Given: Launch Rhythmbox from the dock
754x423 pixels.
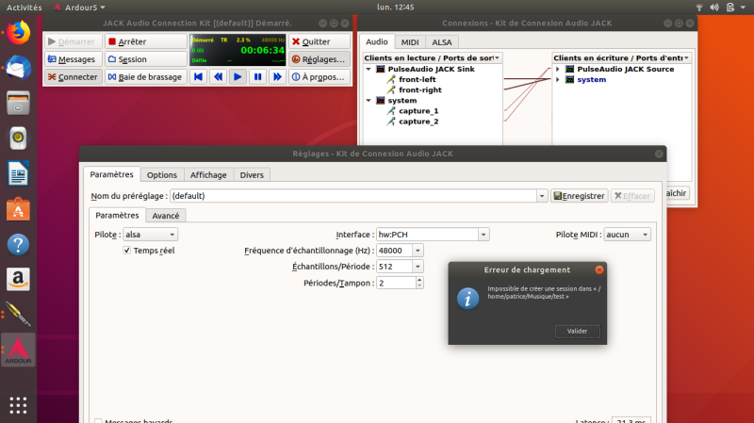Looking at the screenshot, I should 18,138.
